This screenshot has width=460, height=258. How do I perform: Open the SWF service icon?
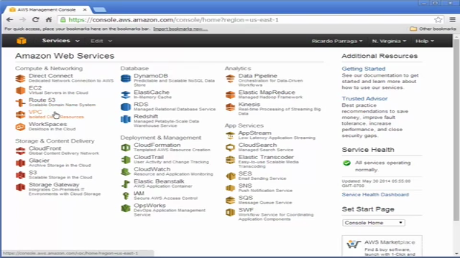(x=230, y=212)
